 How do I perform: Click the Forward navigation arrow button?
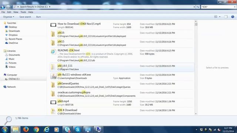coord(8,7)
